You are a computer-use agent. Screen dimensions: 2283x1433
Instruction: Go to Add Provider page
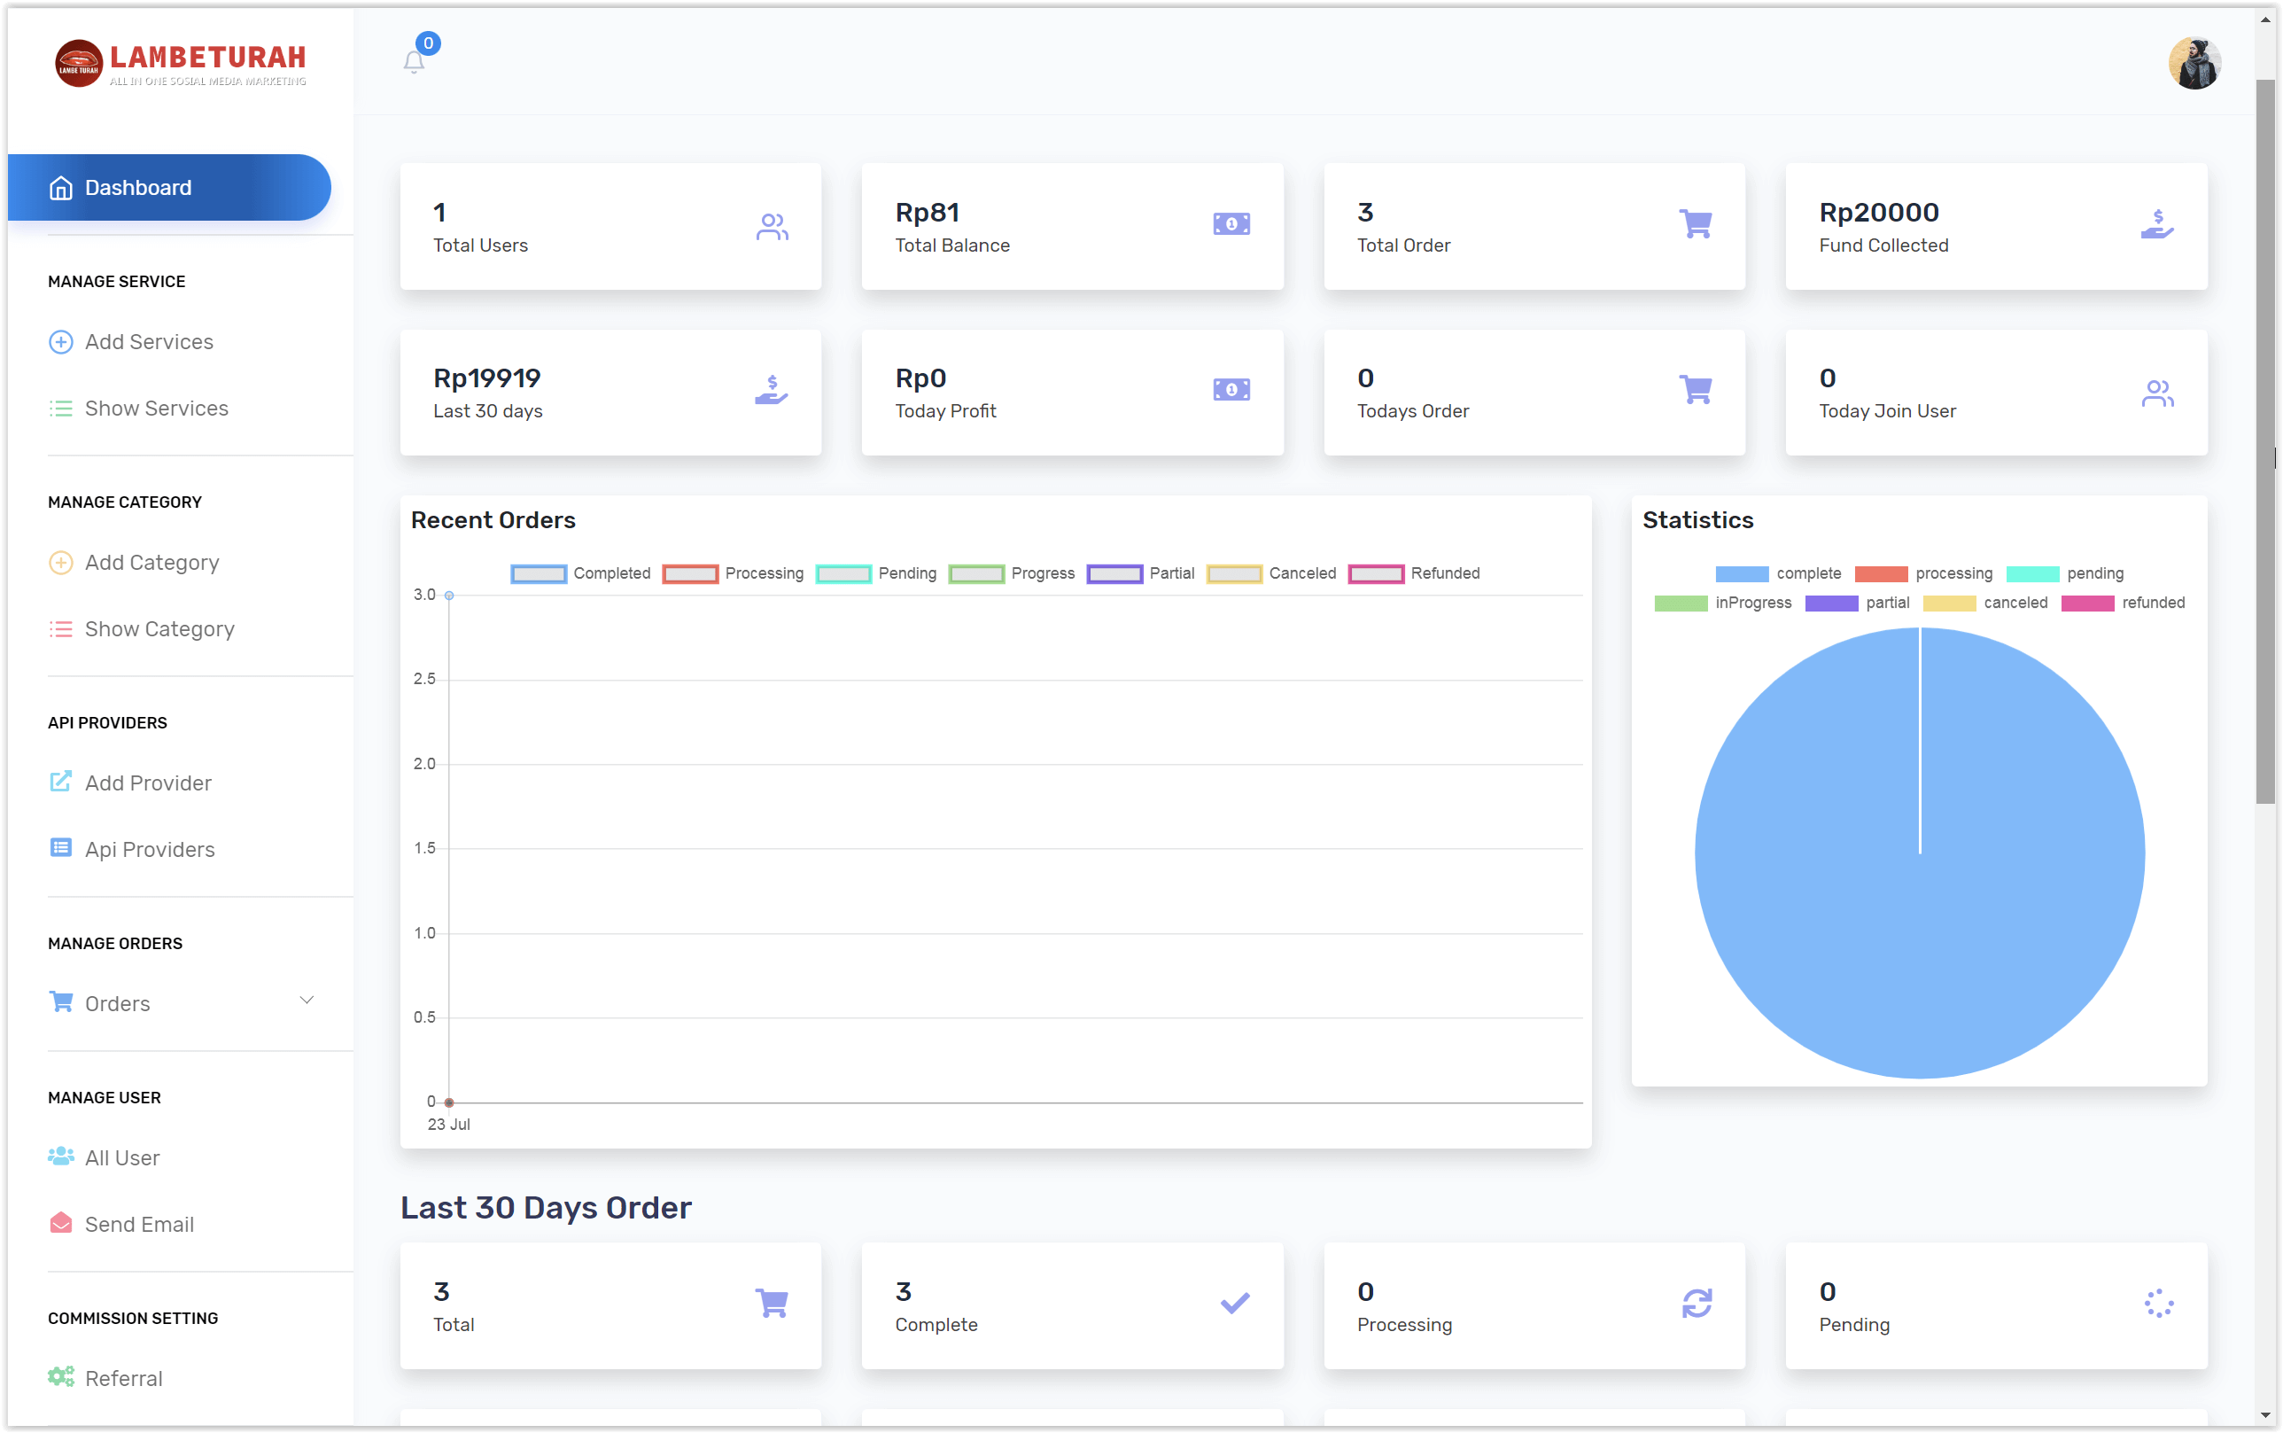pos(148,783)
